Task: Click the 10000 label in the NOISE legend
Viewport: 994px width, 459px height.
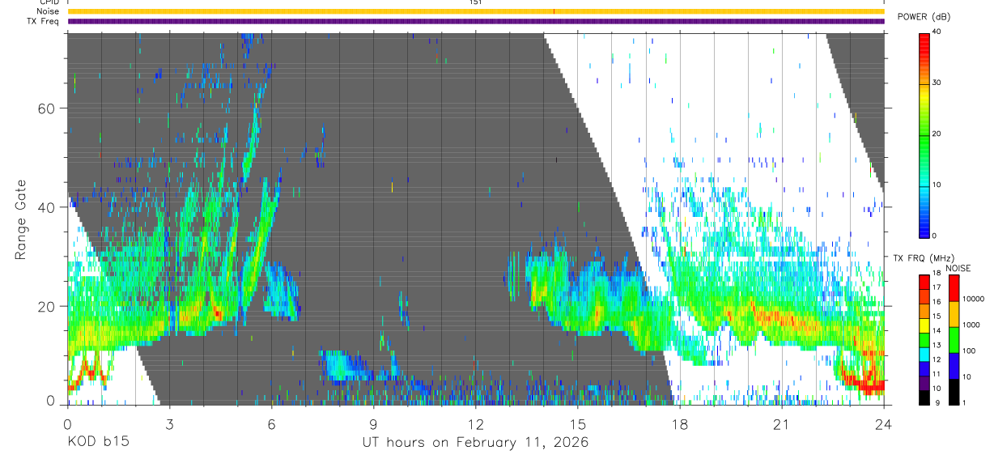Action: pyautogui.click(x=973, y=299)
